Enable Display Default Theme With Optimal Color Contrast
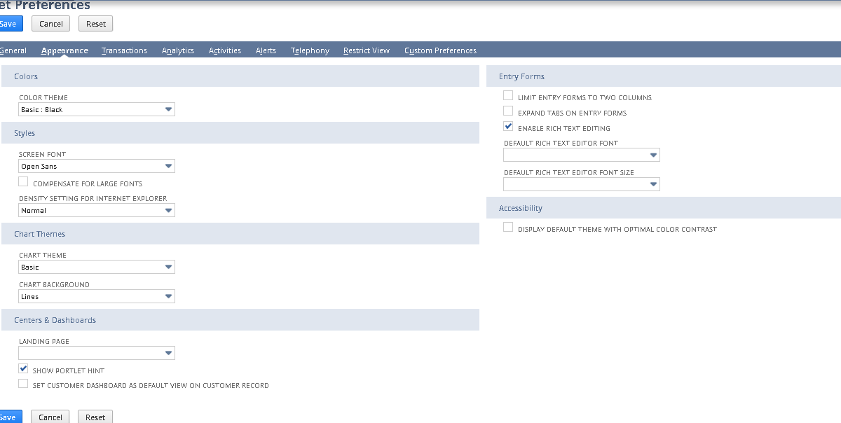Image resolution: width=841 pixels, height=423 pixels. [x=507, y=226]
